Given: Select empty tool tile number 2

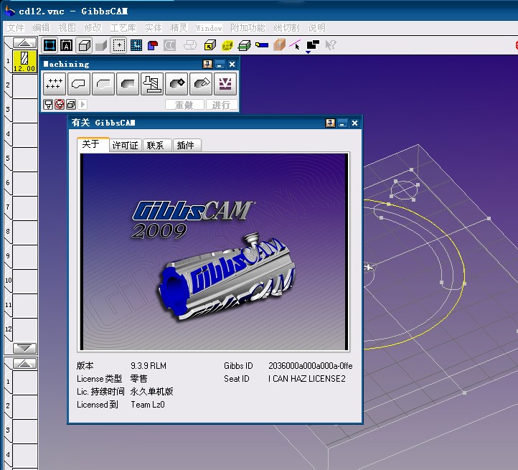Looking at the screenshot, I should coord(24,85).
